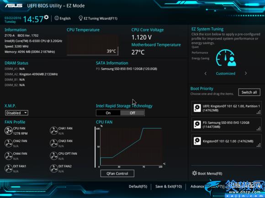
Task: Click Intel Core i5-6500 CPU info line
Action: [x=33, y=41]
